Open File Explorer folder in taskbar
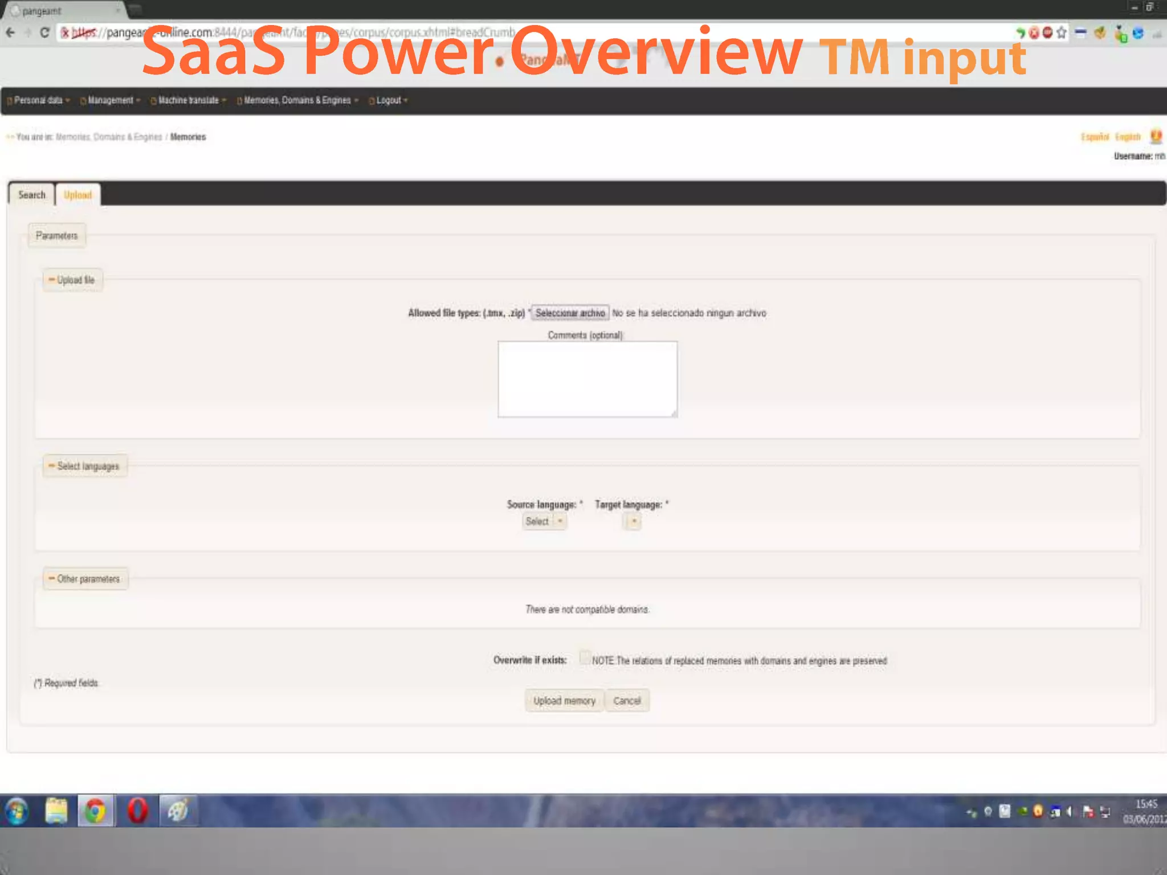 click(x=56, y=811)
